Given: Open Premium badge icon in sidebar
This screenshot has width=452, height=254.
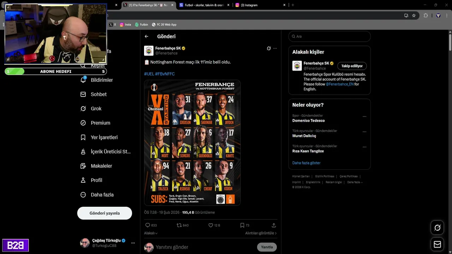Looking at the screenshot, I should coord(83,123).
